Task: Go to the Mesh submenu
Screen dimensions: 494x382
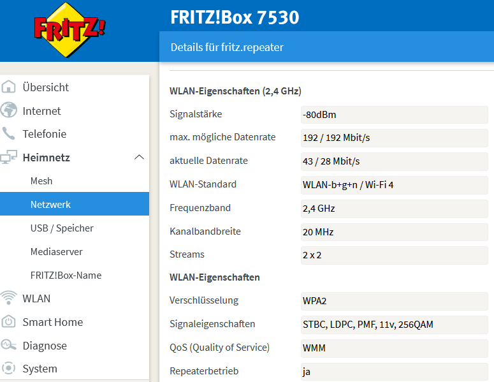Action: 41,181
